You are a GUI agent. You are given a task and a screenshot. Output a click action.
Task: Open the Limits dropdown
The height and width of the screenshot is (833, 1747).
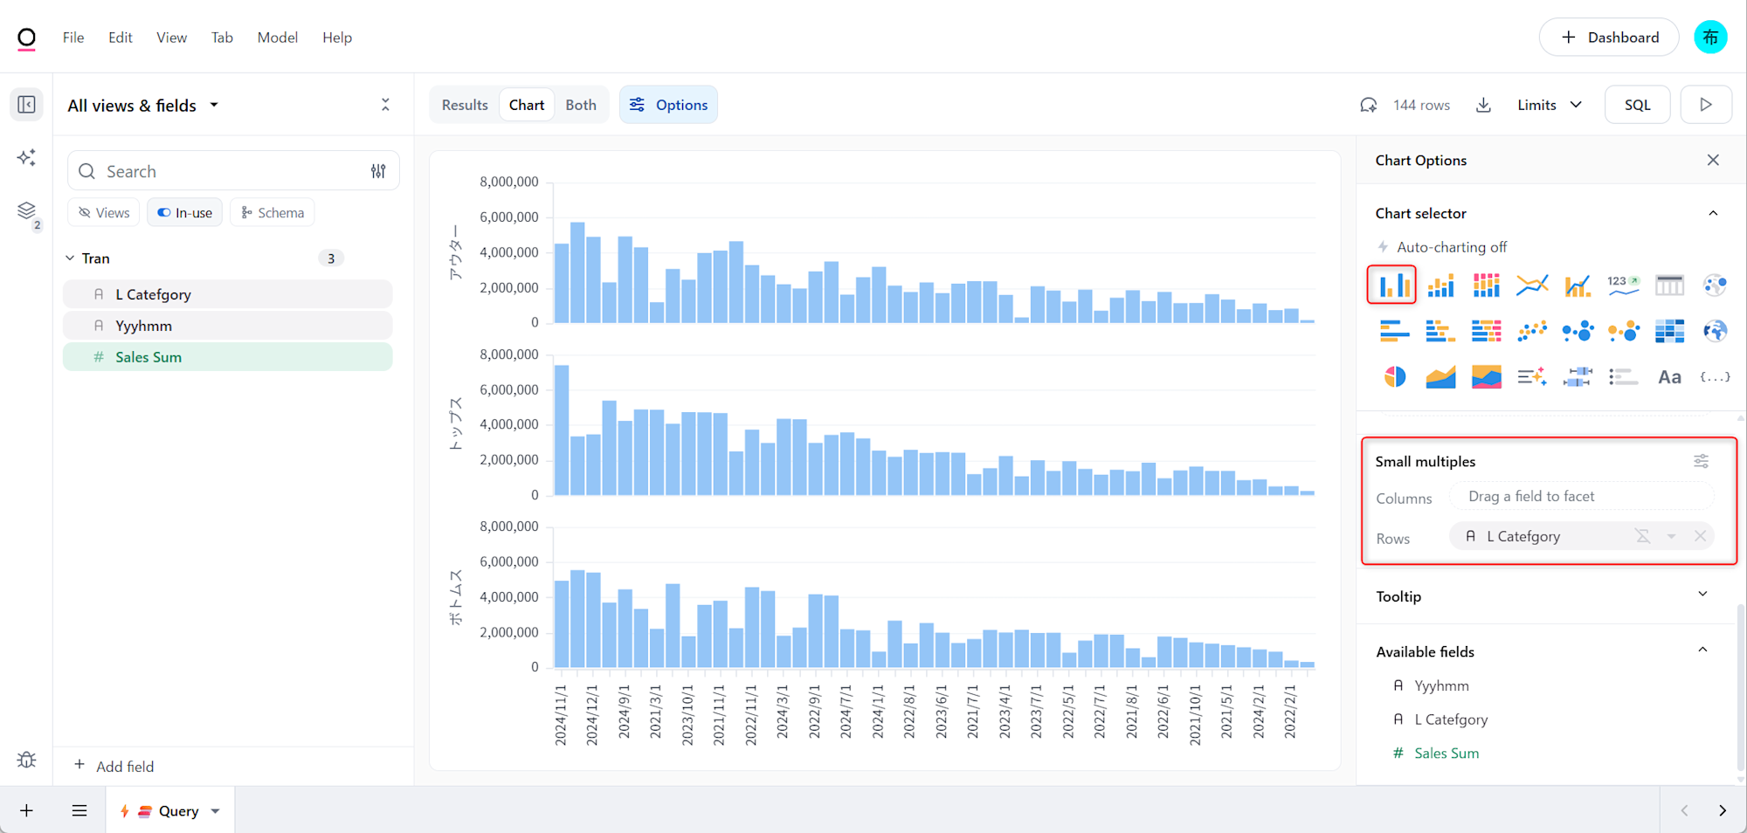pyautogui.click(x=1549, y=105)
